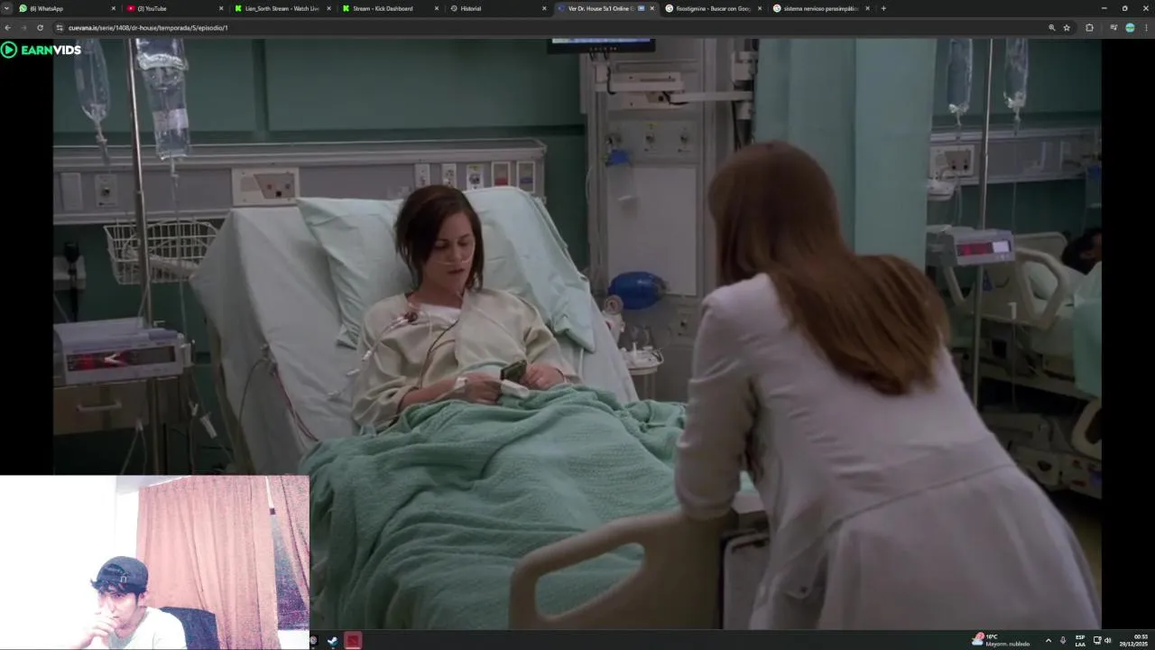Open the media control button
This screenshot has height=650, width=1155.
tap(1113, 27)
